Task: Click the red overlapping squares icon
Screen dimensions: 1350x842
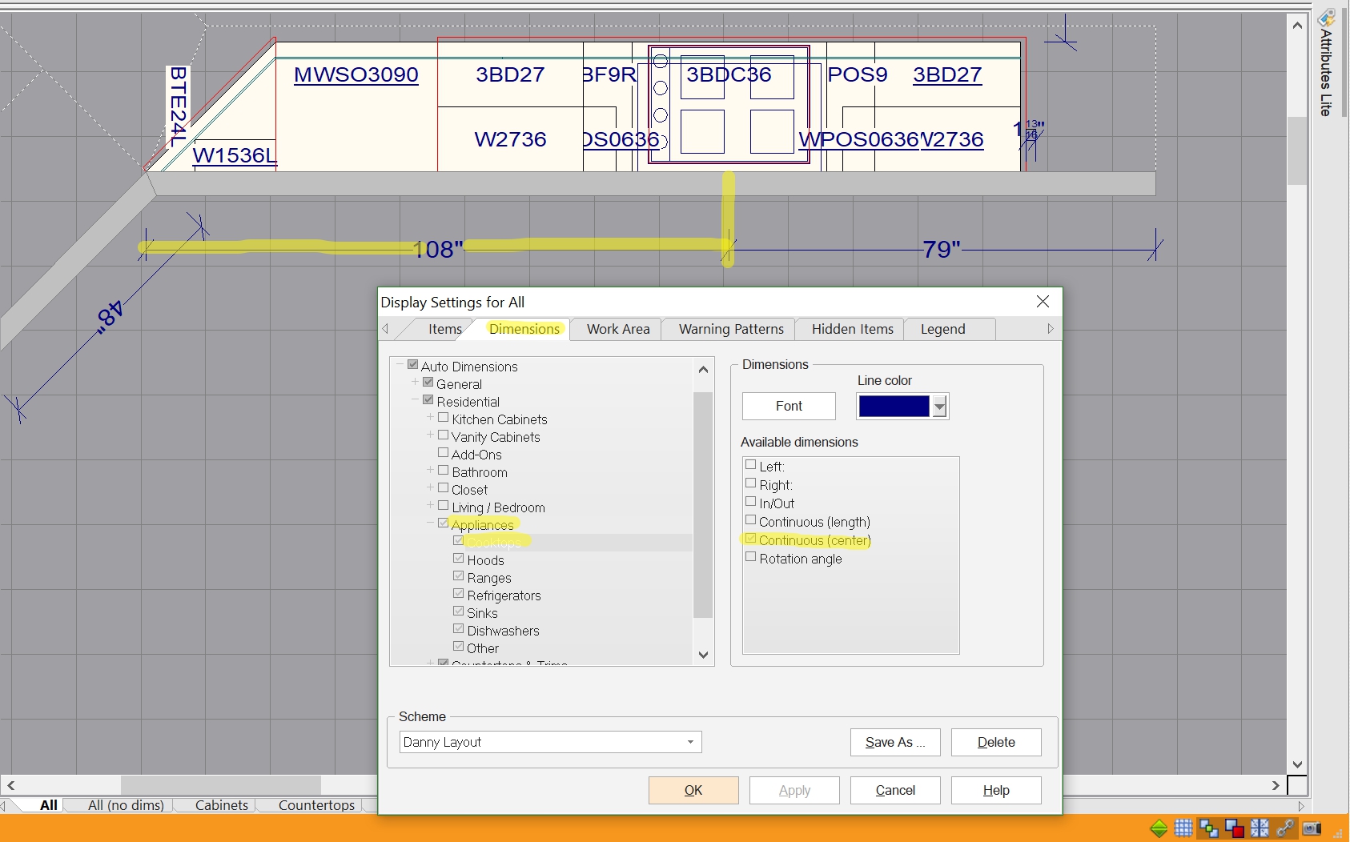Action: 1234,828
